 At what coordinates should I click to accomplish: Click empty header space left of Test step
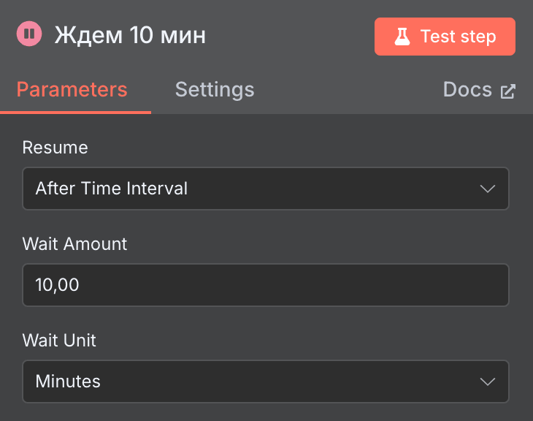(x=292, y=36)
